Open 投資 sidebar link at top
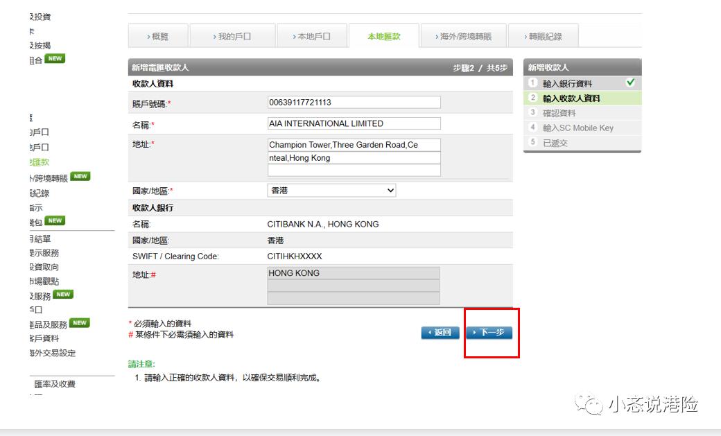This screenshot has height=436, width=721. (x=40, y=17)
